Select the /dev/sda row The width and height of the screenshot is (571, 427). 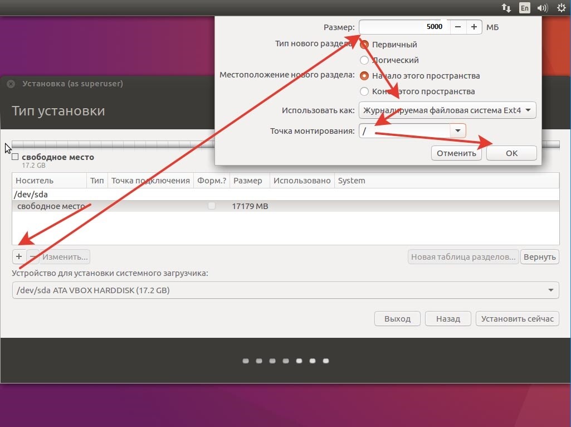285,194
